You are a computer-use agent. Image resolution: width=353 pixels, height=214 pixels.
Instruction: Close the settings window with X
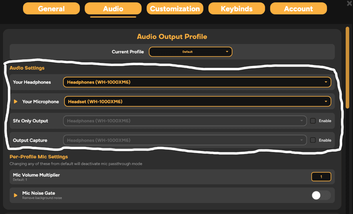pos(350,3)
